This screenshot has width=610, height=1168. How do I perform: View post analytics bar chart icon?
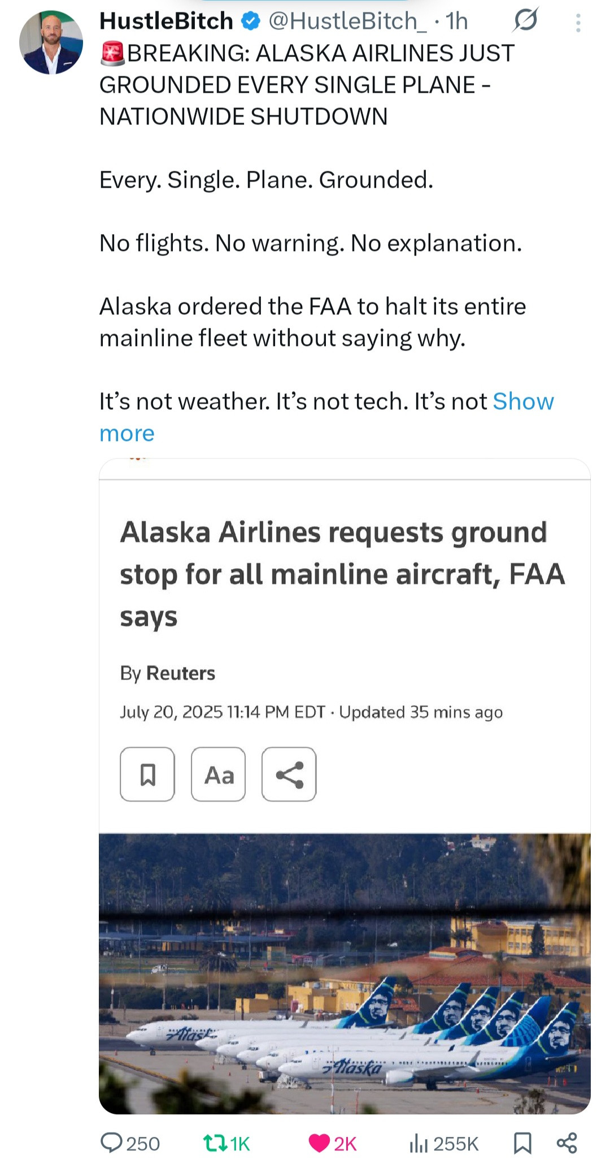pyautogui.click(x=418, y=1143)
